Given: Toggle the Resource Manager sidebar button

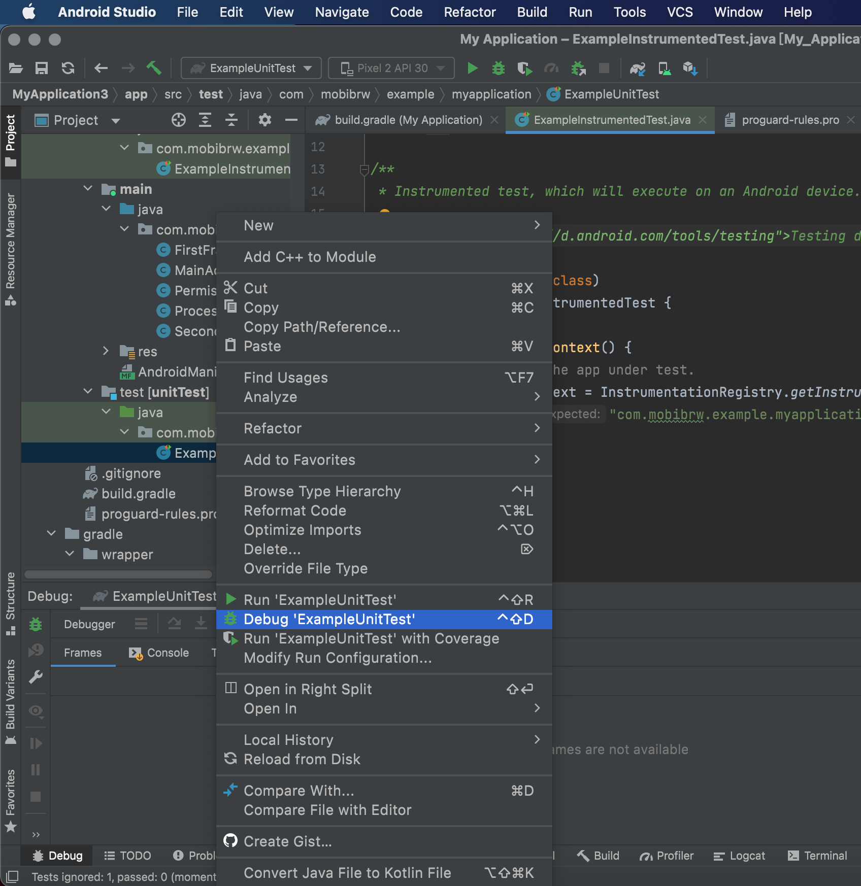Looking at the screenshot, I should [10, 249].
